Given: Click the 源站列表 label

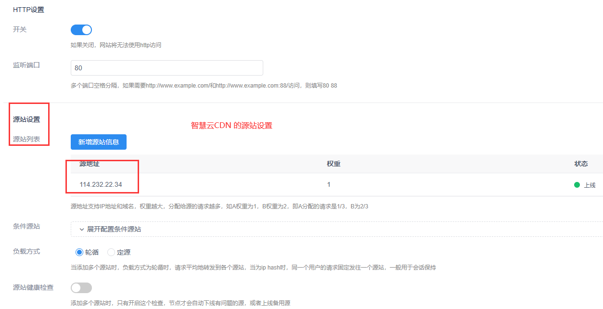Looking at the screenshot, I should click(26, 140).
